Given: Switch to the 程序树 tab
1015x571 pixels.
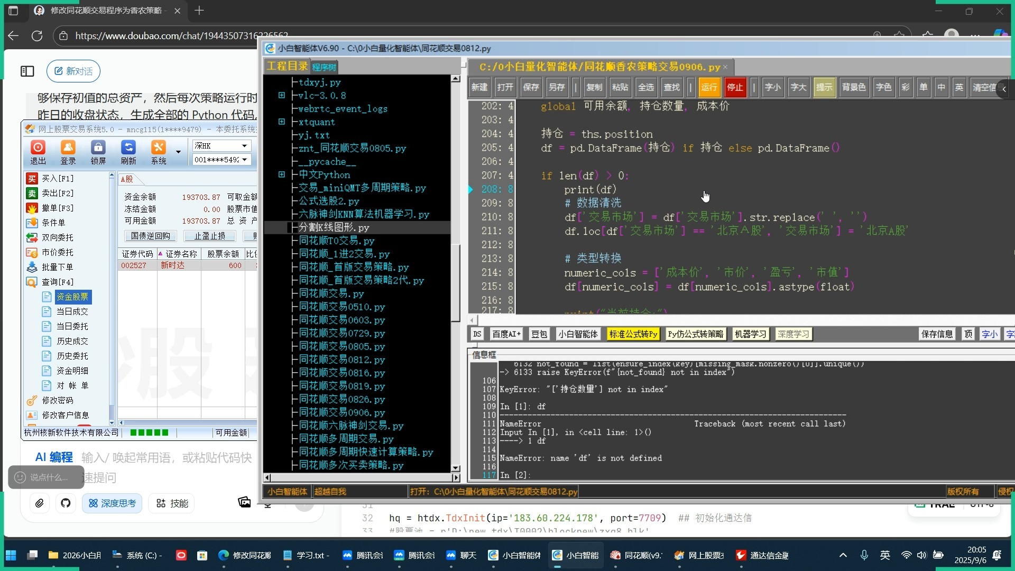Looking at the screenshot, I should pyautogui.click(x=324, y=67).
